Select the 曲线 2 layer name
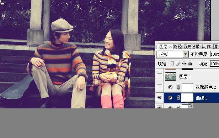219x138 pixels. pyautogui.click(x=202, y=98)
